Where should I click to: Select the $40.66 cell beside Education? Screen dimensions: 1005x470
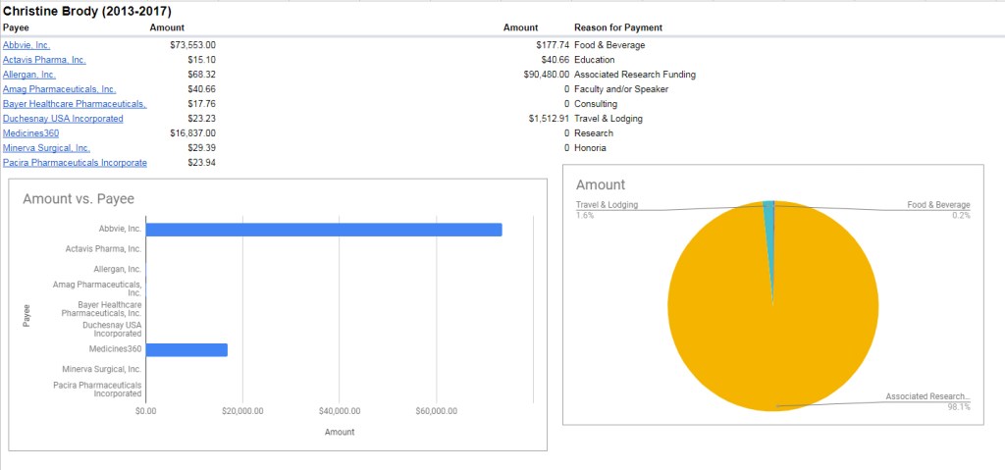pyautogui.click(x=555, y=60)
